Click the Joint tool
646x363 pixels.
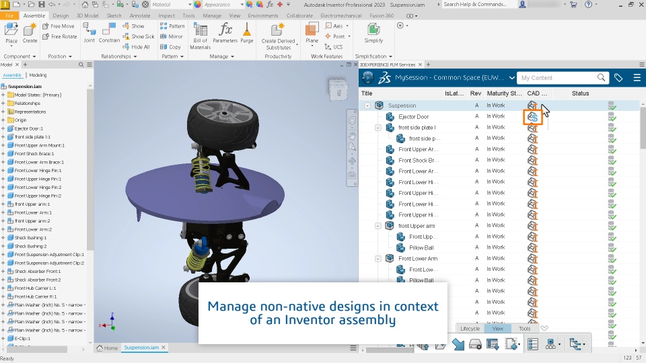pyautogui.click(x=89, y=33)
